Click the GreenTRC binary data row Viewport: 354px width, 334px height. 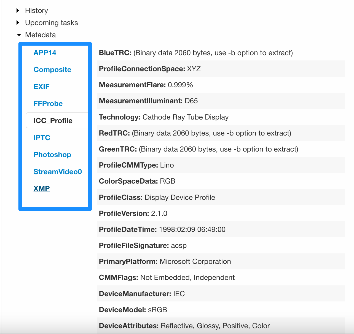pyautogui.click(x=221, y=149)
